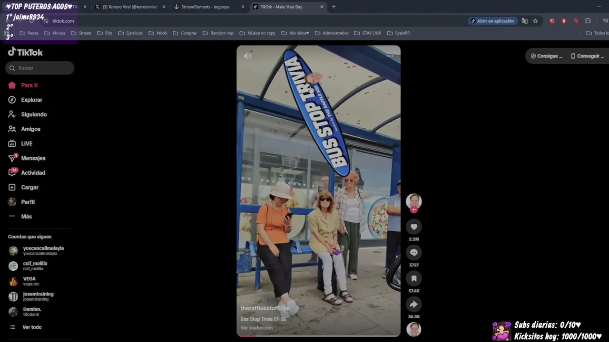Open the Movies bookmarks folder
The height and width of the screenshot is (342, 609).
(x=55, y=33)
